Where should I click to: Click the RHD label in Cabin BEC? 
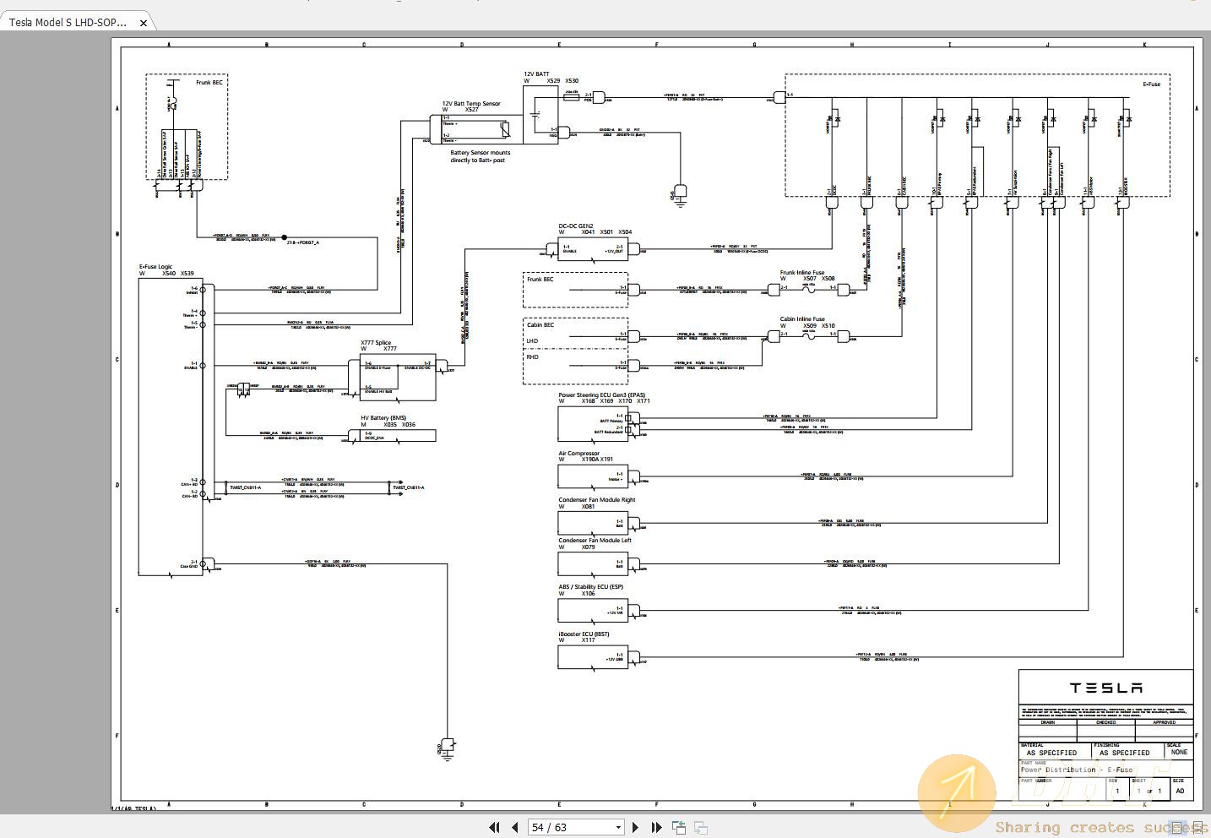[x=532, y=357]
